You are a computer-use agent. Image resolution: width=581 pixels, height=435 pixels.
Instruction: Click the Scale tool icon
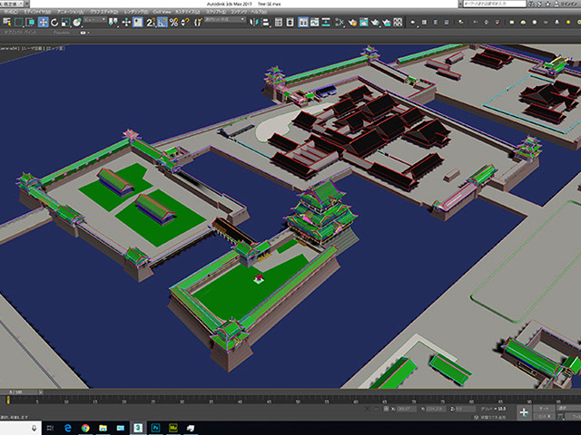click(x=66, y=22)
